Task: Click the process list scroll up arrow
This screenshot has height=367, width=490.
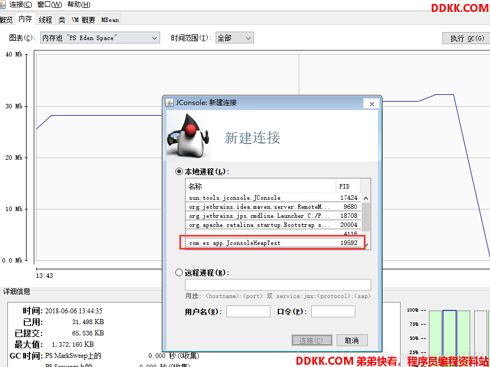Action: [366, 198]
